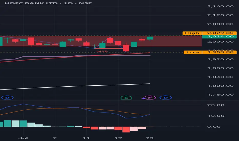Click the 2,160.00 price axis label
The width and height of the screenshot is (239, 141).
coord(220,6)
